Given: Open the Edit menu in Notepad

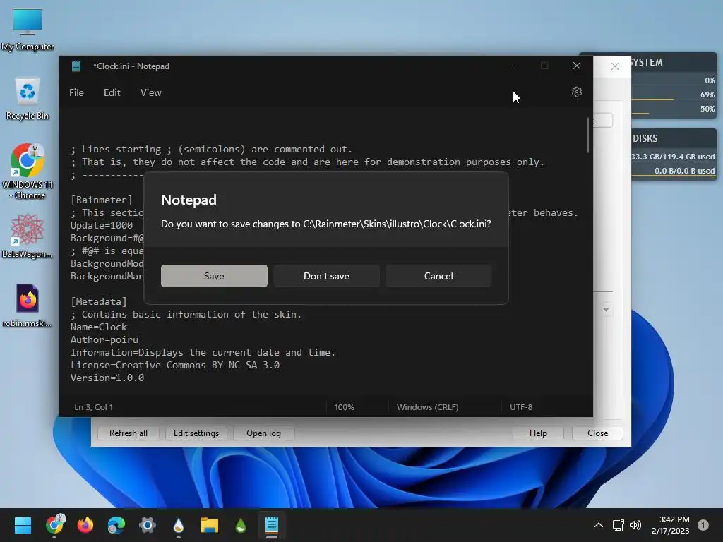Looking at the screenshot, I should pyautogui.click(x=112, y=92).
